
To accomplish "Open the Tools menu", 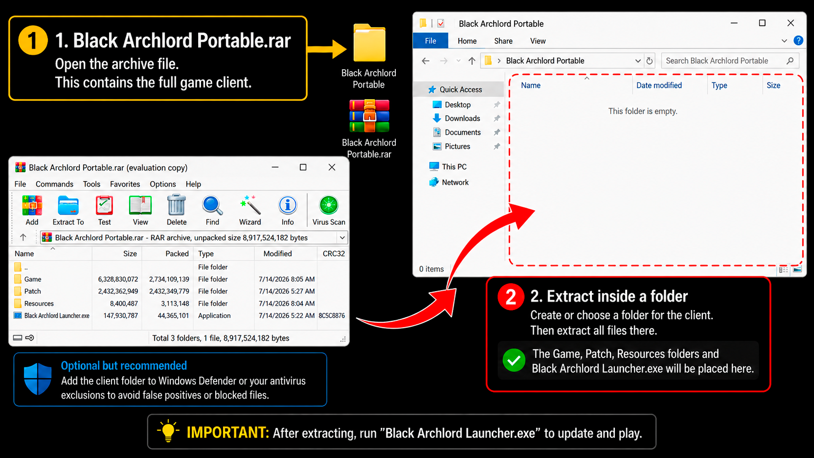I will (x=92, y=184).
